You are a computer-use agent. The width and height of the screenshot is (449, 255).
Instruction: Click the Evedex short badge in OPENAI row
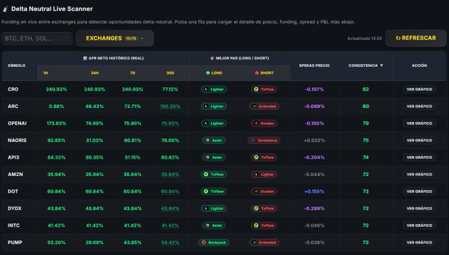click(x=263, y=123)
